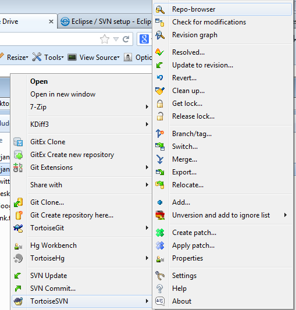Click the Resolved warning-check icon
The height and width of the screenshot is (310, 296).
(x=159, y=52)
